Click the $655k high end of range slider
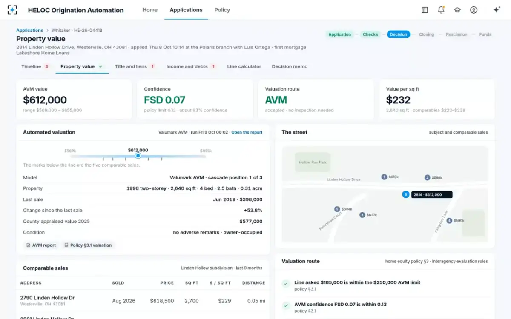This screenshot has height=319, width=511. tap(206, 151)
